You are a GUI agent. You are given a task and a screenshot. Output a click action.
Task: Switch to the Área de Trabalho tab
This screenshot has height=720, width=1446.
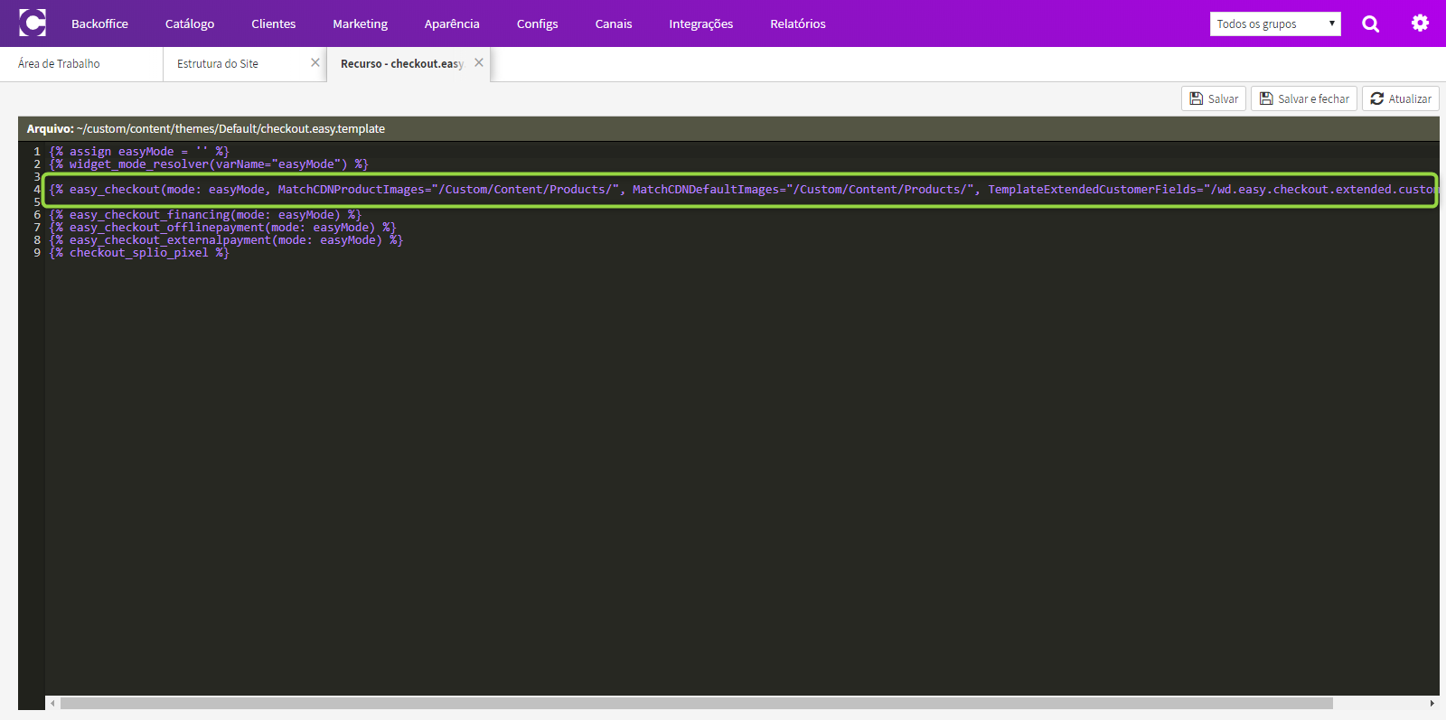[x=81, y=63]
